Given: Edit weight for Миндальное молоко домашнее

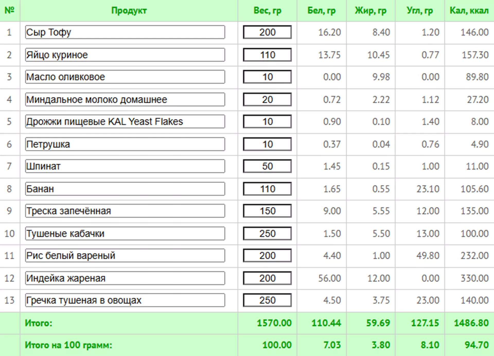Looking at the screenshot, I should point(267,100).
